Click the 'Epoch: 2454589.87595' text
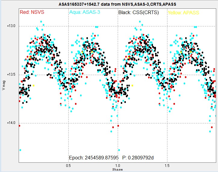Image resolution: width=218 pixels, height=172 pixels. pyautogui.click(x=94, y=158)
